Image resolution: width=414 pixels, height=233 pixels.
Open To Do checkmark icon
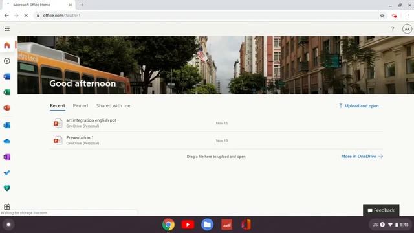tap(7, 173)
